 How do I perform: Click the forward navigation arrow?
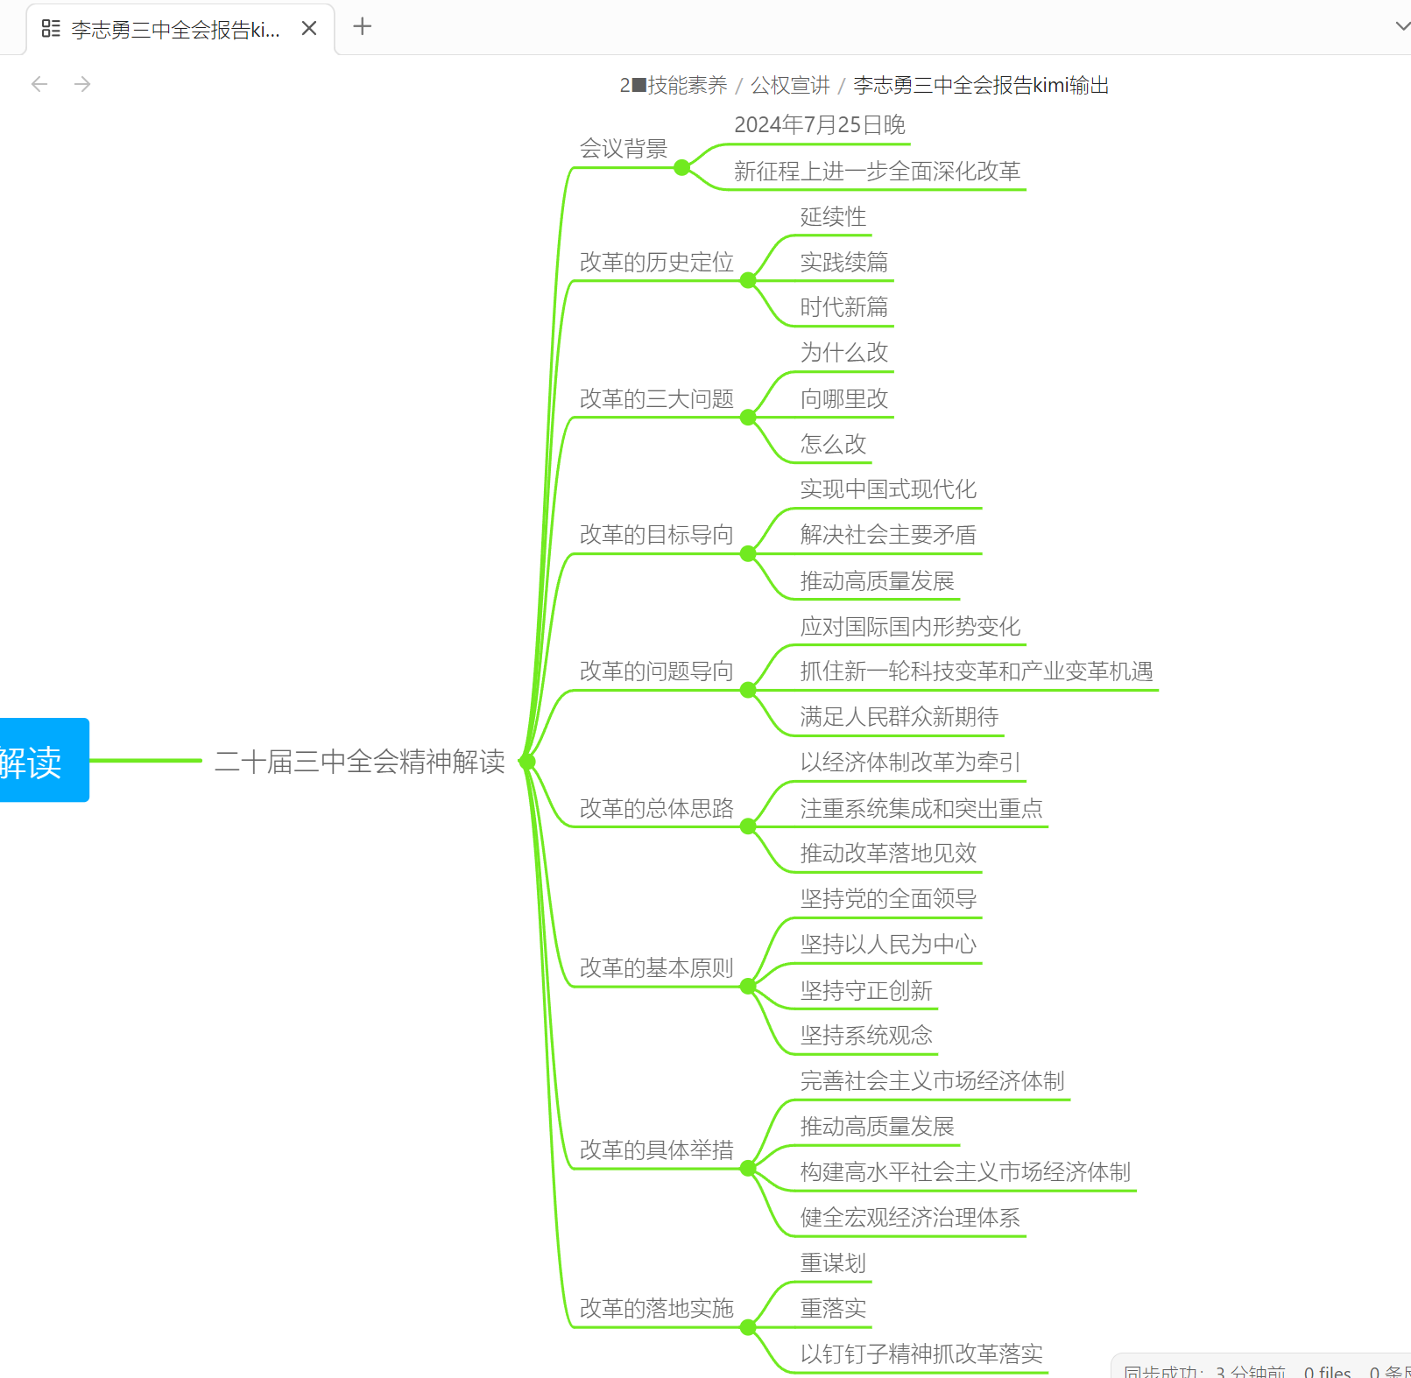[82, 84]
